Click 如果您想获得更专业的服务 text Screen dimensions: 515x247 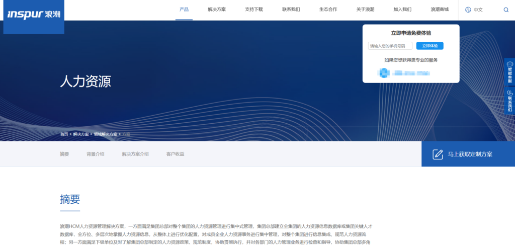(x=411, y=60)
